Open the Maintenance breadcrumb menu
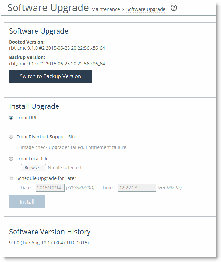This screenshot has width=221, height=262. pos(106,9)
